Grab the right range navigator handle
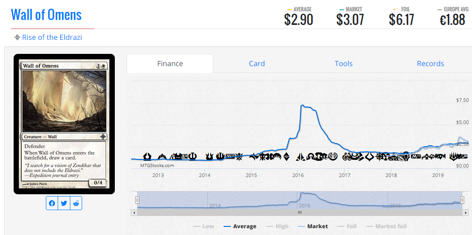472x235 pixels. click(x=462, y=200)
